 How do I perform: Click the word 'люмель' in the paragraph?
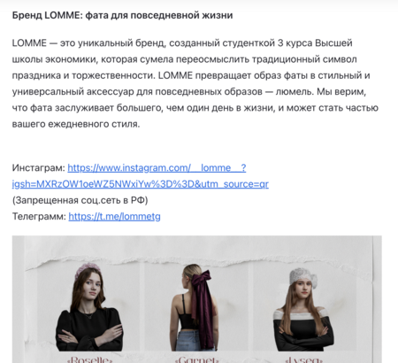click(294, 92)
